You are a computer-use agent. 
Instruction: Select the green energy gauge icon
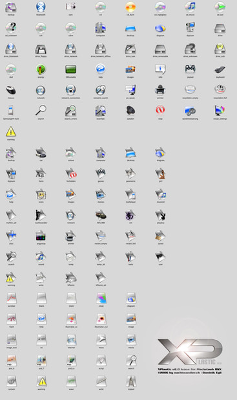point(41,69)
